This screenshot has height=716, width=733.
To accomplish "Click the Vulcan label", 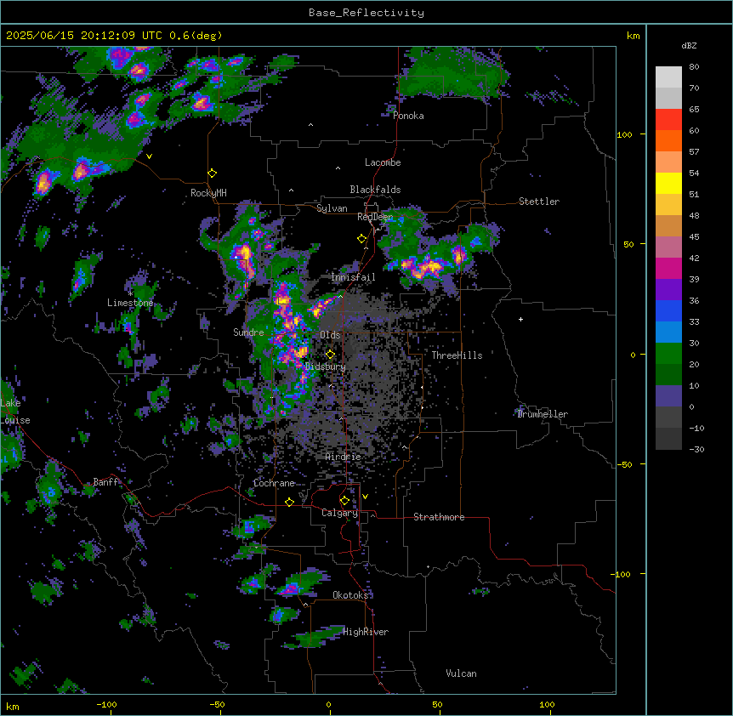I will (462, 673).
